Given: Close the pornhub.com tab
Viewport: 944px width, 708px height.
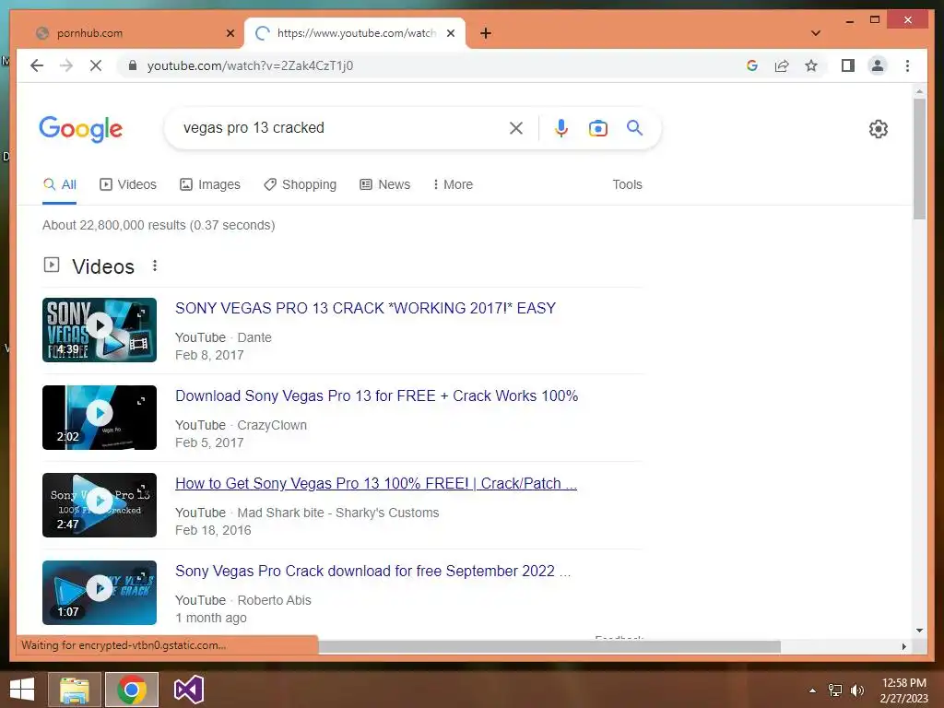Looking at the screenshot, I should pos(230,33).
